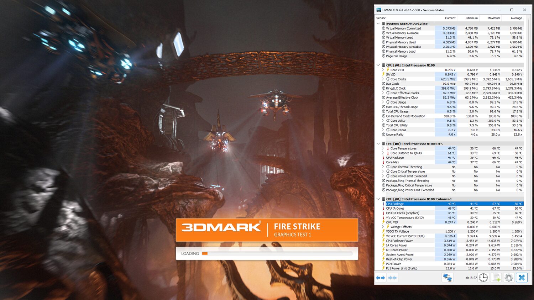This screenshot has height=300, width=534.
Task: Expand the Core Usage row
Action: pos(383,102)
